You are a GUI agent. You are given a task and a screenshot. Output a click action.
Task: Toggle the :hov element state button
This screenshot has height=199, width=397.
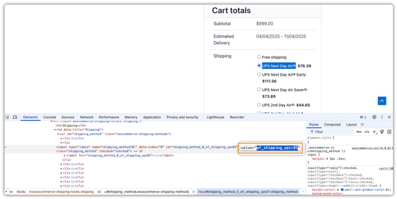click(359, 132)
